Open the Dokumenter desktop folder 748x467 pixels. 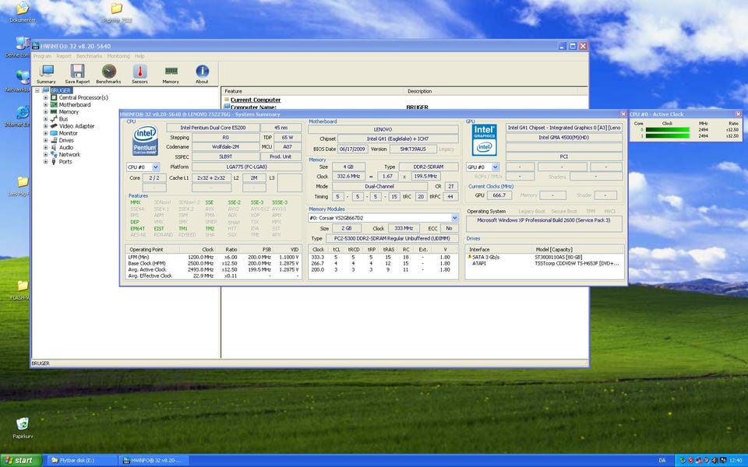pos(23,12)
